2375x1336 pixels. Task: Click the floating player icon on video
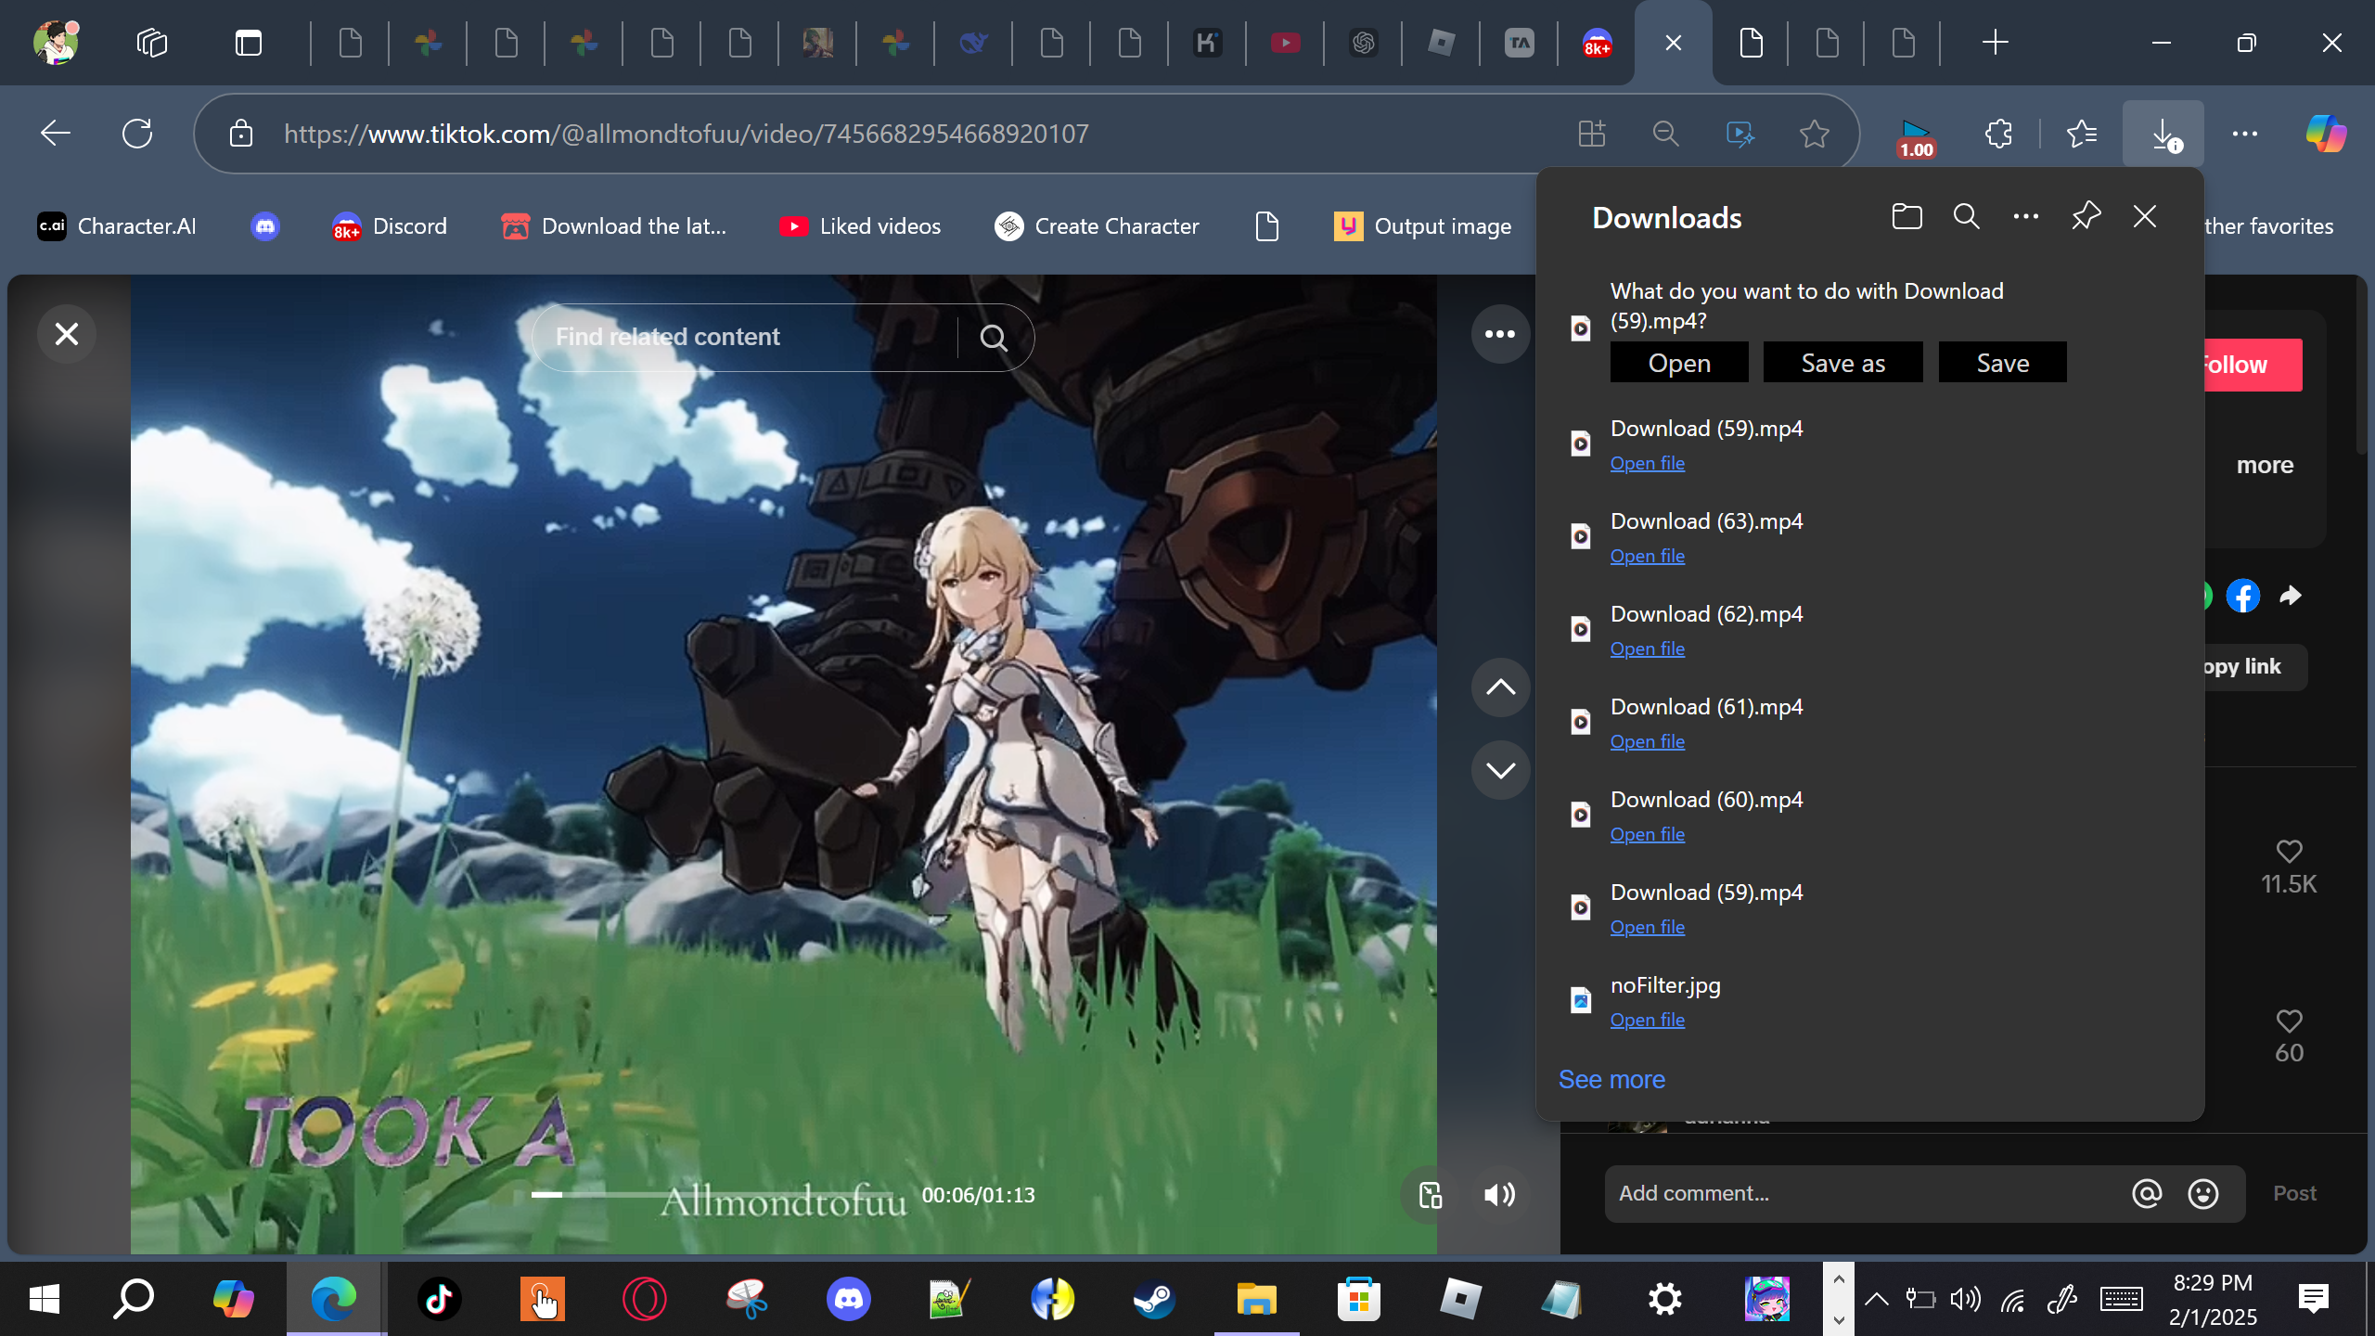(1430, 1195)
